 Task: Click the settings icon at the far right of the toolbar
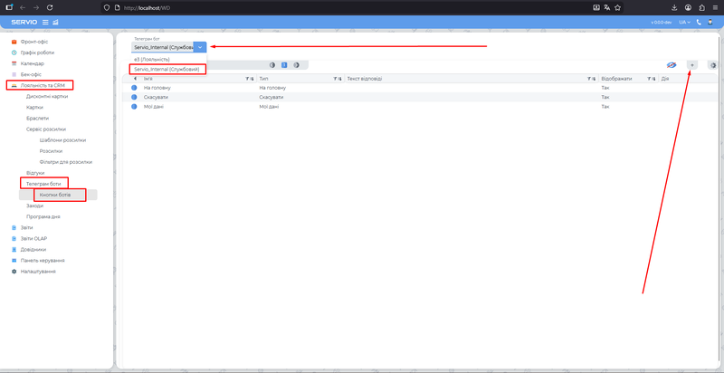click(712, 65)
